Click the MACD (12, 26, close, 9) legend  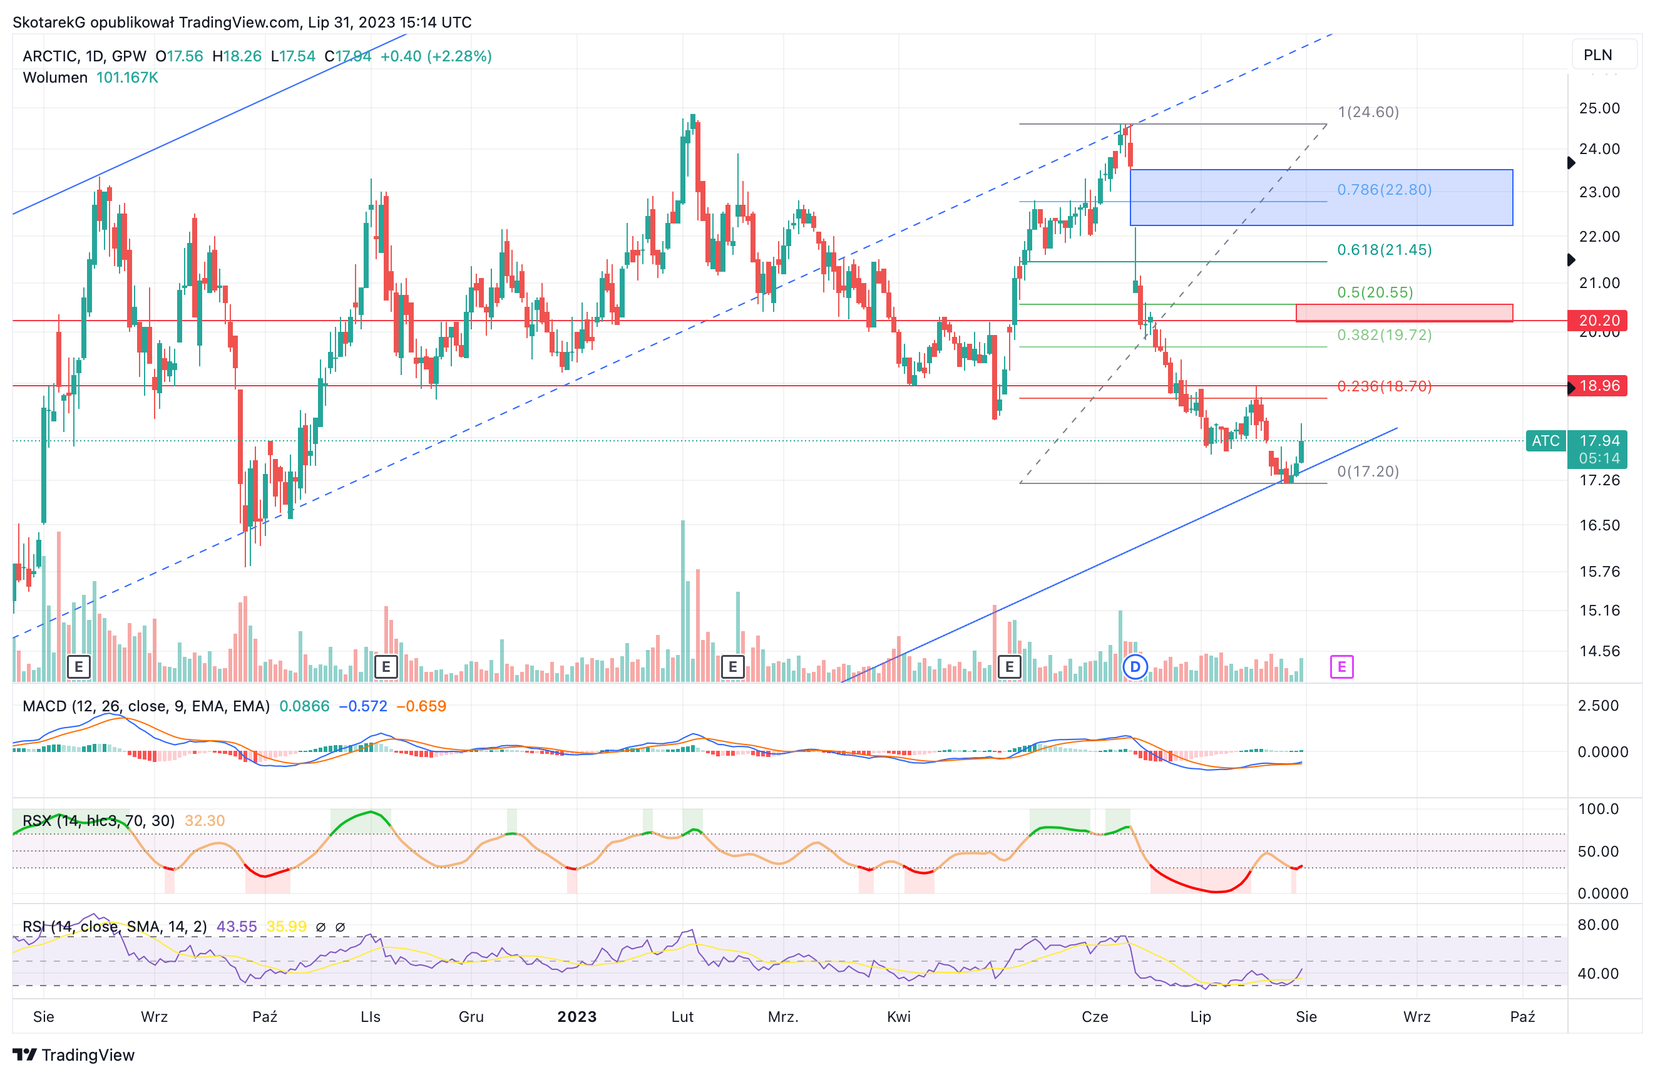pyautogui.click(x=146, y=706)
